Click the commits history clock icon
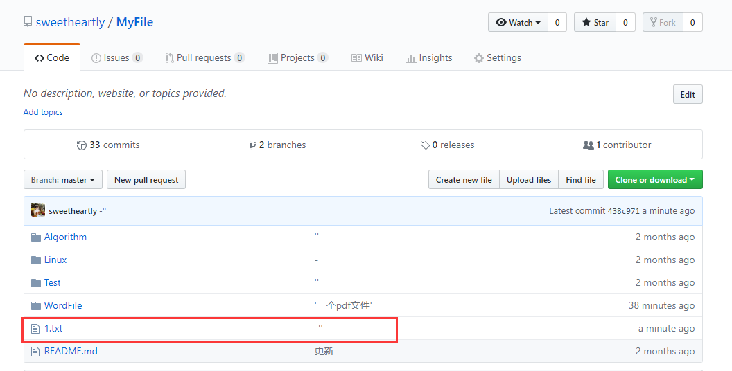The height and width of the screenshot is (371, 732). 82,145
